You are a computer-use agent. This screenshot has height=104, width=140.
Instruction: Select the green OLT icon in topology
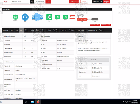(x=49, y=17)
